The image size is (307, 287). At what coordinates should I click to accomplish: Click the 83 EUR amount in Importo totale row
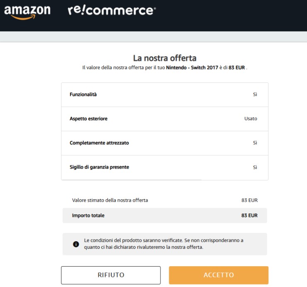click(249, 215)
